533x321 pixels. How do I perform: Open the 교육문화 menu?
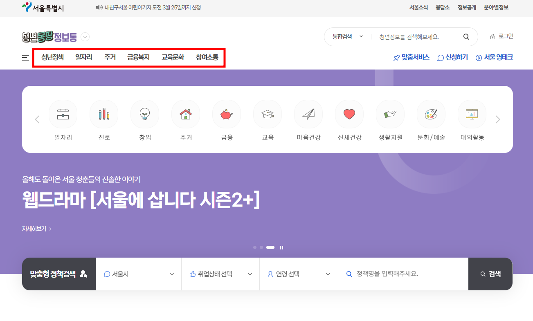pyautogui.click(x=173, y=57)
